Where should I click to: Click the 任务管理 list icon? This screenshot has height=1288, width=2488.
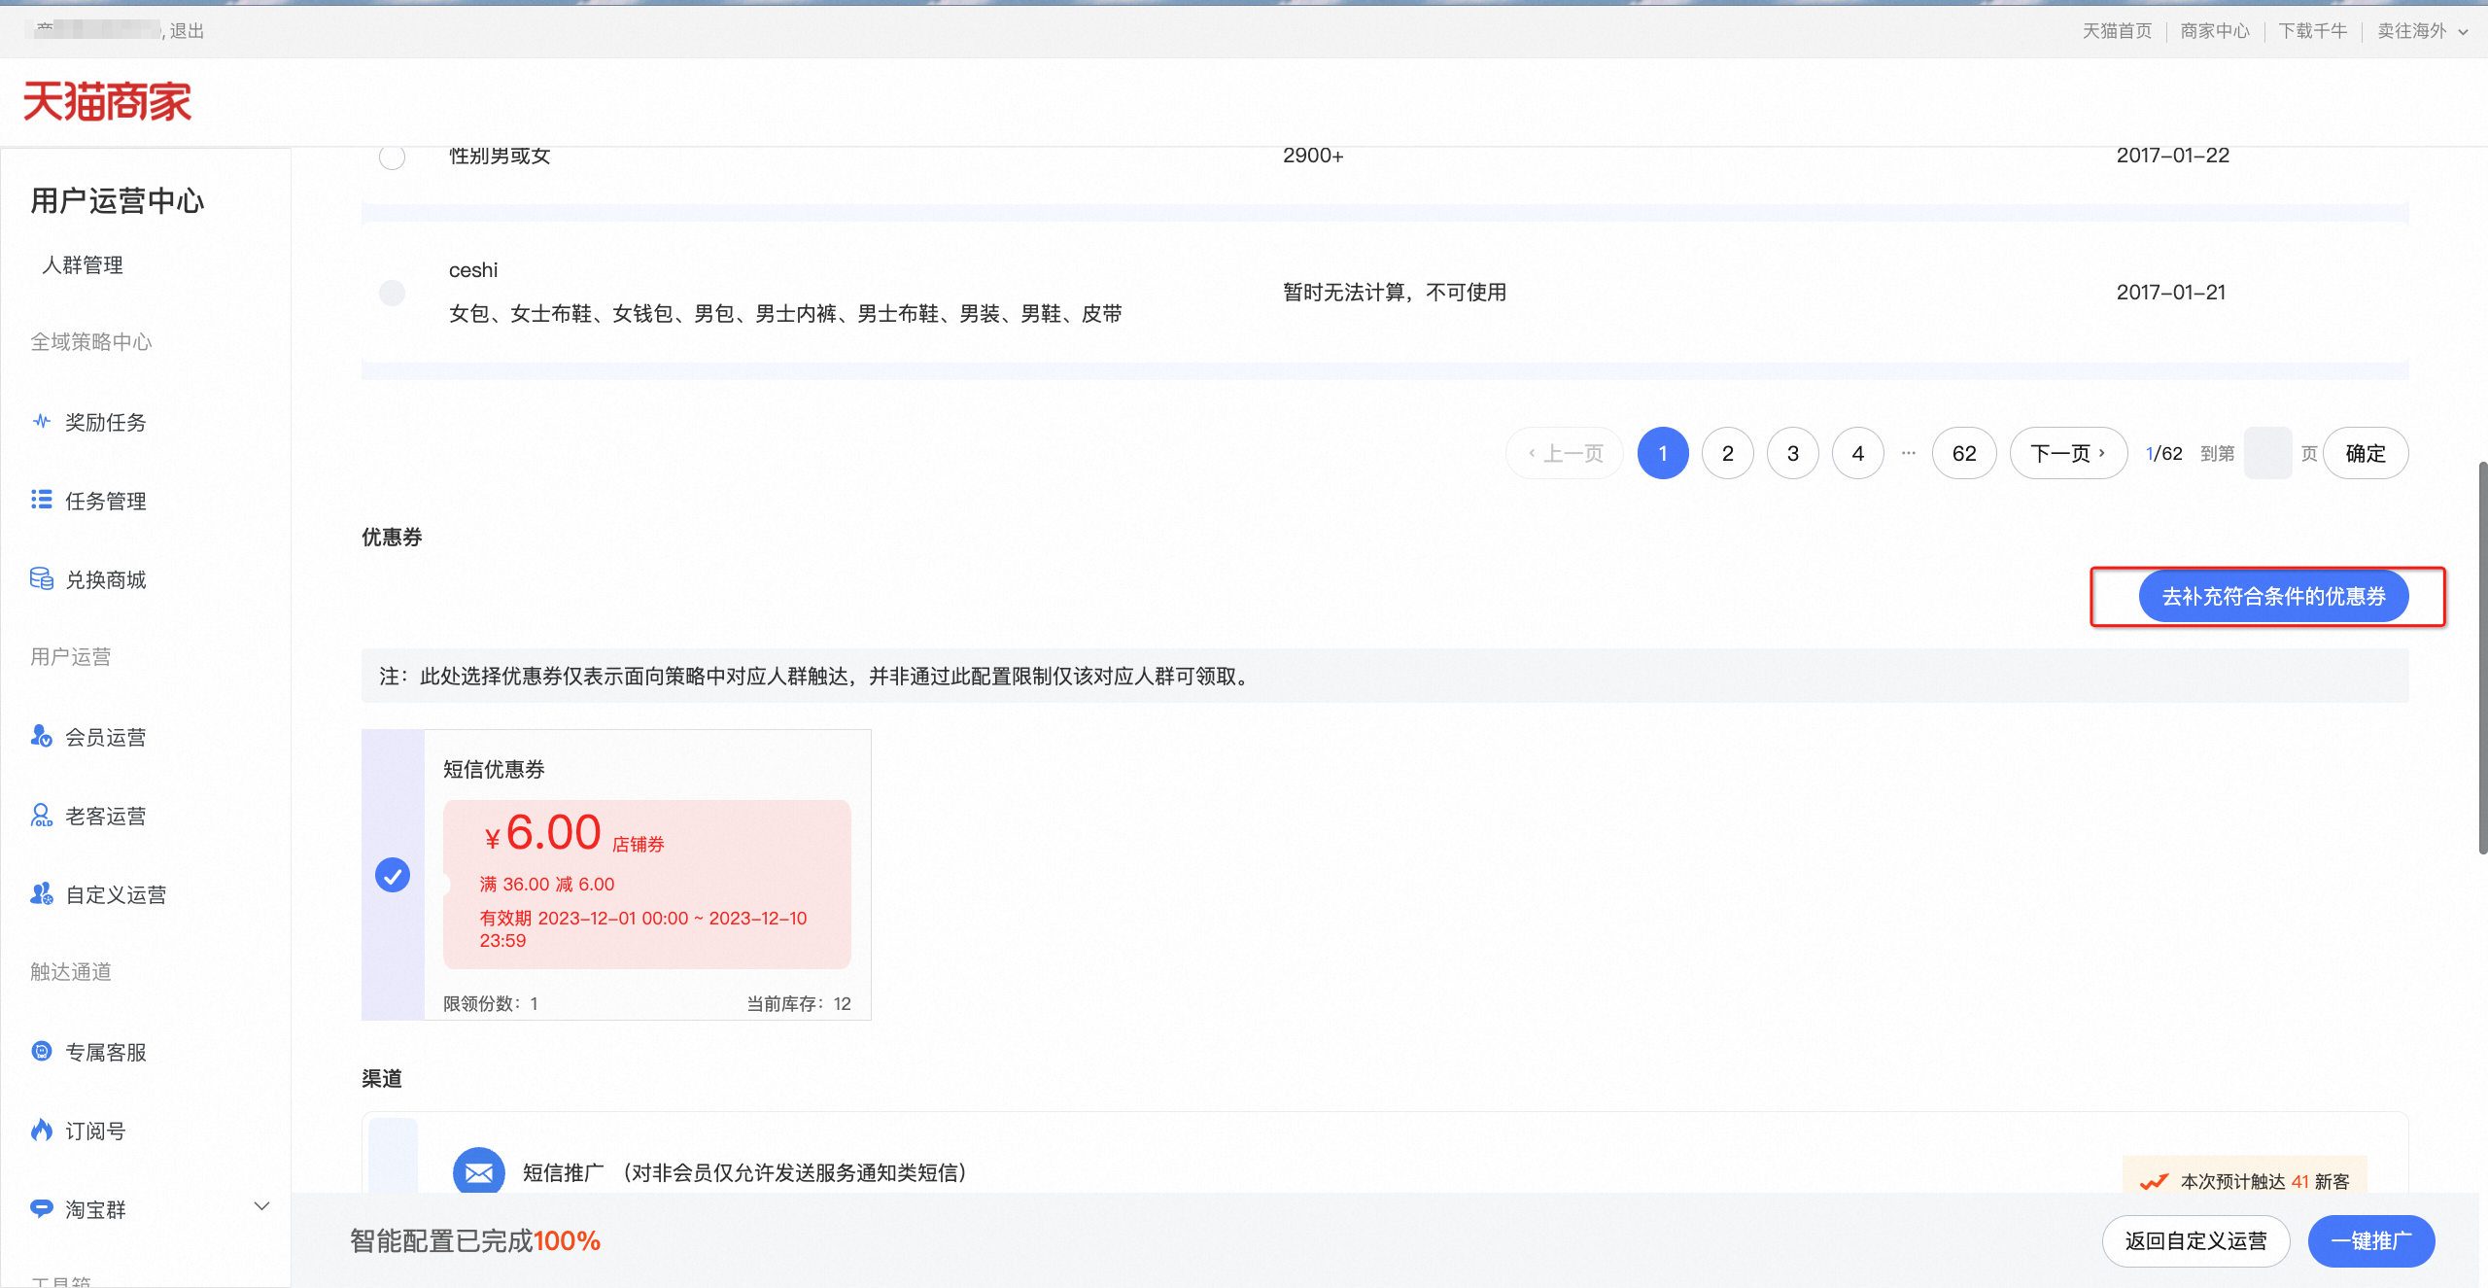(x=42, y=500)
